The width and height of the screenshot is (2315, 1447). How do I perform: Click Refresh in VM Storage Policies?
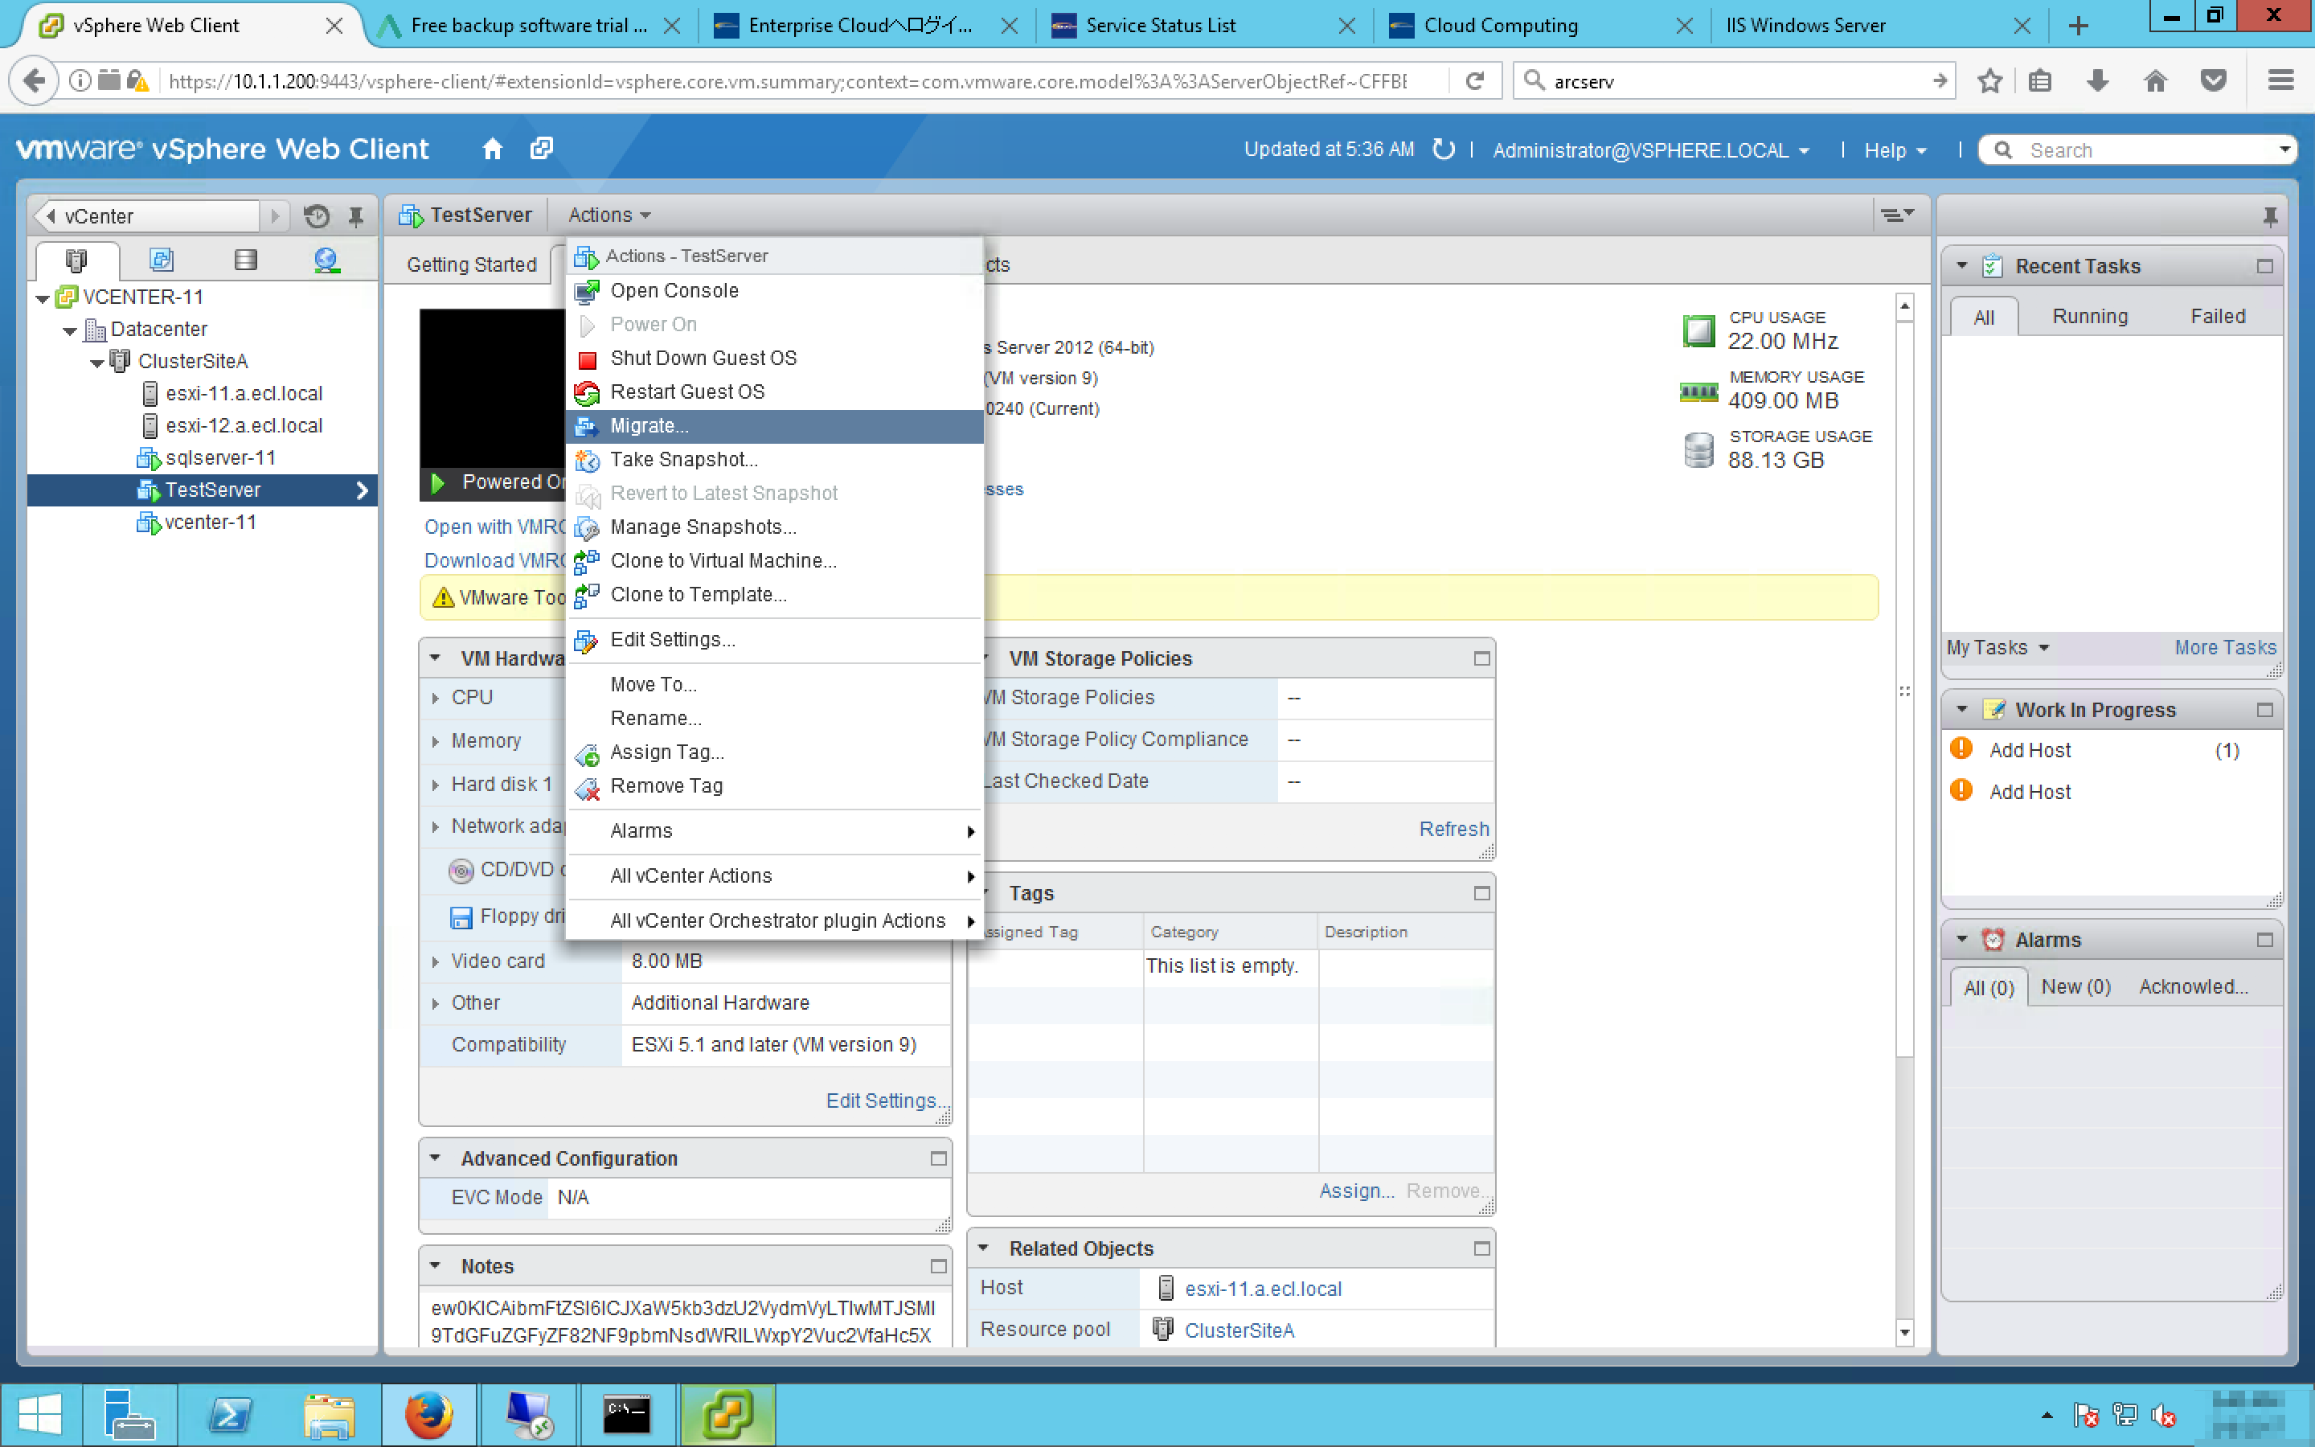point(1453,829)
